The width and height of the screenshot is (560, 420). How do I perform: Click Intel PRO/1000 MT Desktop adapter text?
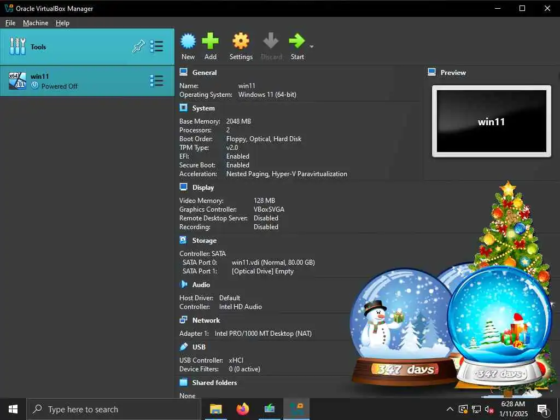(x=263, y=334)
